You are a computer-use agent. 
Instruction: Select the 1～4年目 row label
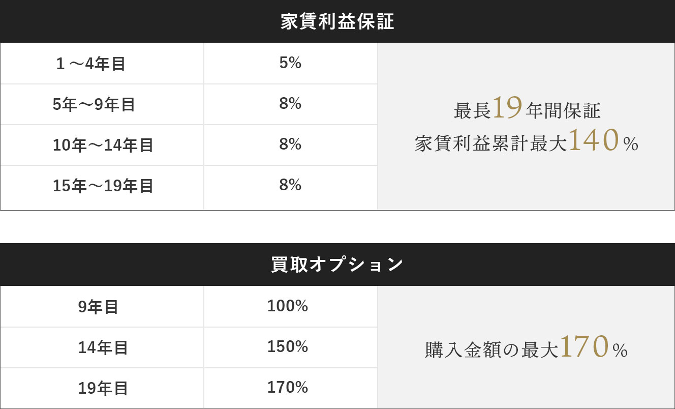click(91, 64)
